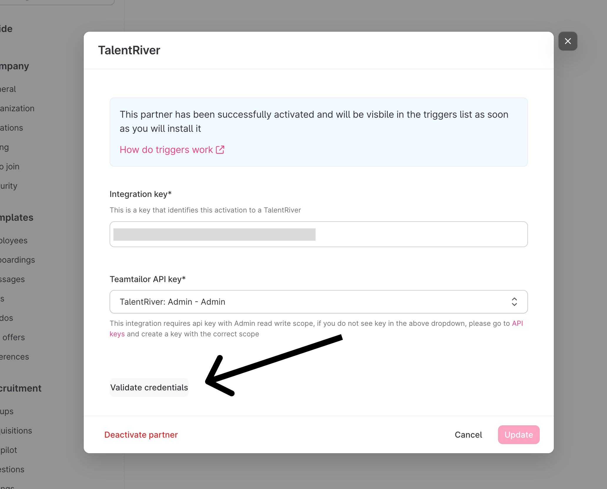Cancel the partner settings dialog
This screenshot has width=607, height=489.
click(x=468, y=435)
